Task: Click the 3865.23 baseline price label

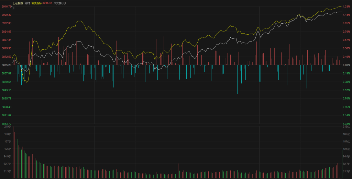Action: tap(6, 65)
